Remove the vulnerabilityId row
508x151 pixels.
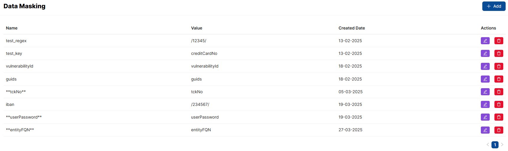(x=499, y=66)
